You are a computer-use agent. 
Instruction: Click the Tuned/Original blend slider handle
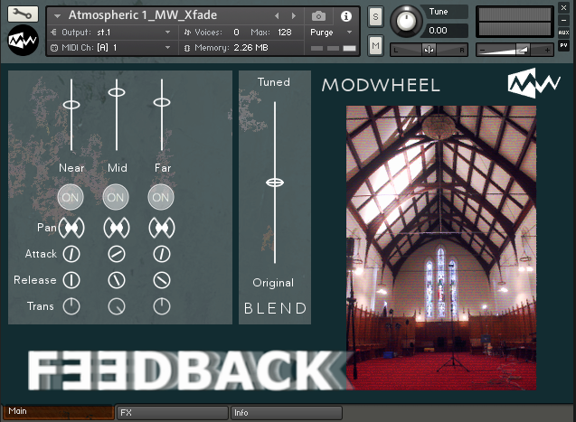point(275,182)
